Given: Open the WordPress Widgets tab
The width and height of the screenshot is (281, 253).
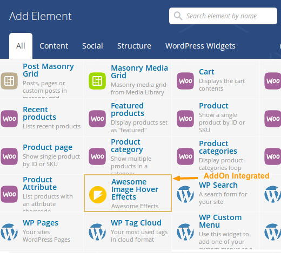Looking at the screenshot, I should (200, 46).
